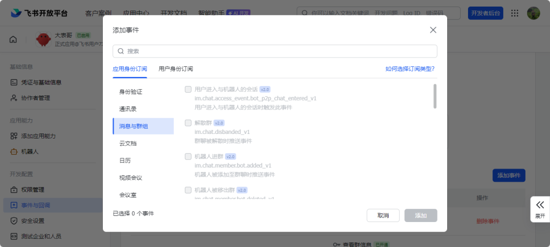Close the 添加事件 dialog with the X icon
Image resolution: width=550 pixels, height=247 pixels.
pos(433,30)
